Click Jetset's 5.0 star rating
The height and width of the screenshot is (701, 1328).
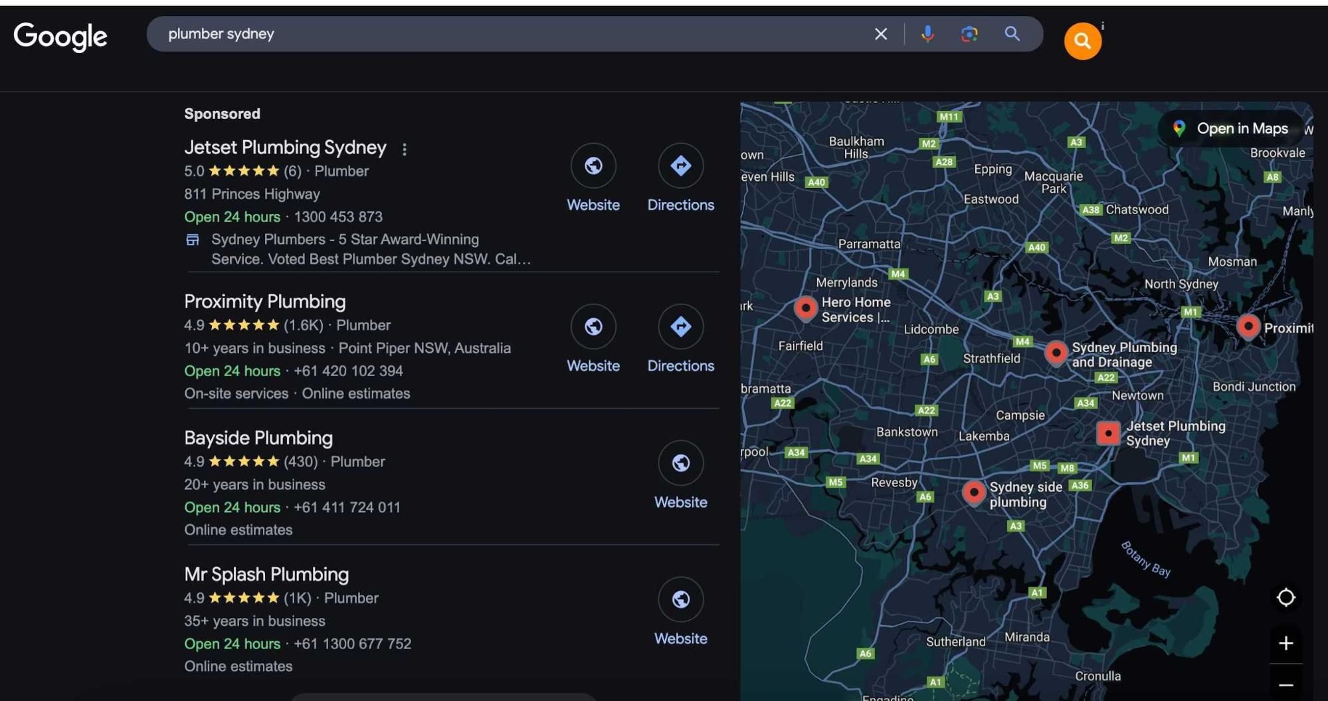pyautogui.click(x=242, y=171)
